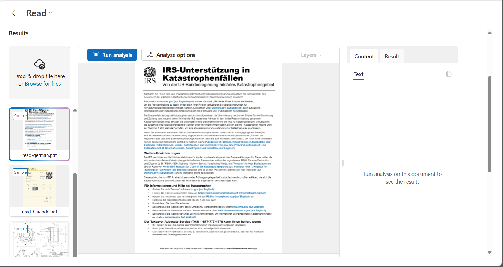Click the Results heading
This screenshot has height=267, width=503.
[x=19, y=33]
